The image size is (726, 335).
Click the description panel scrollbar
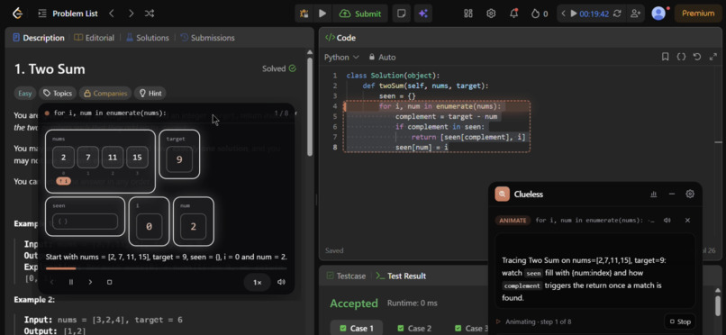[310, 106]
